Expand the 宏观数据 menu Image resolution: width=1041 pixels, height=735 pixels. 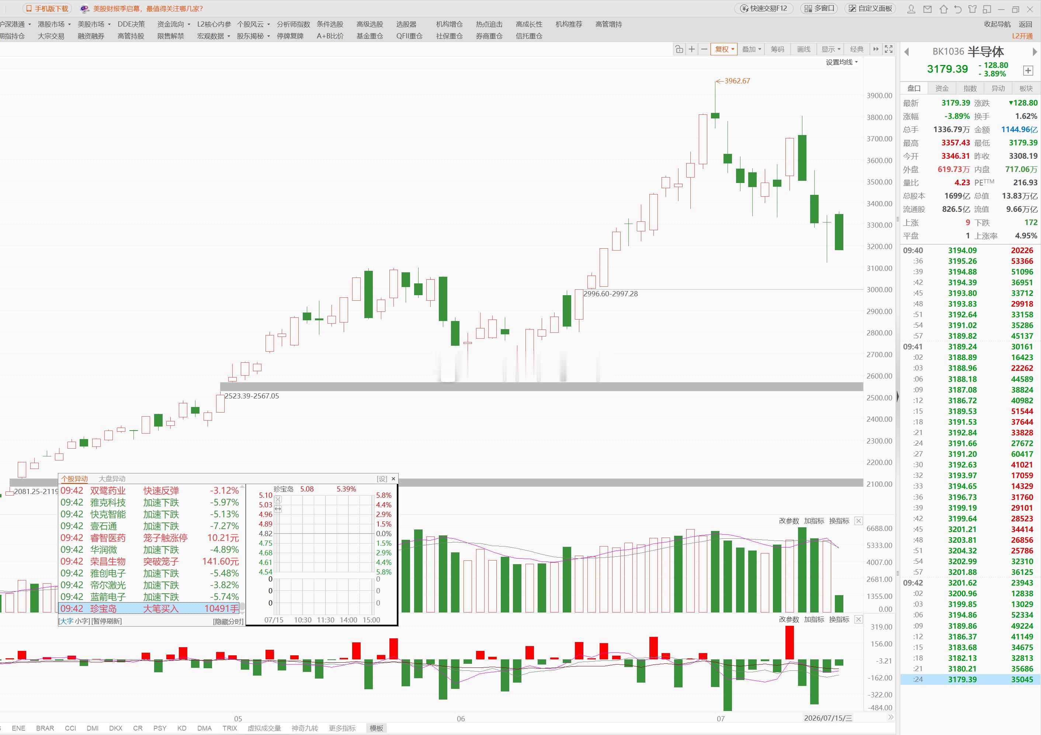(213, 36)
